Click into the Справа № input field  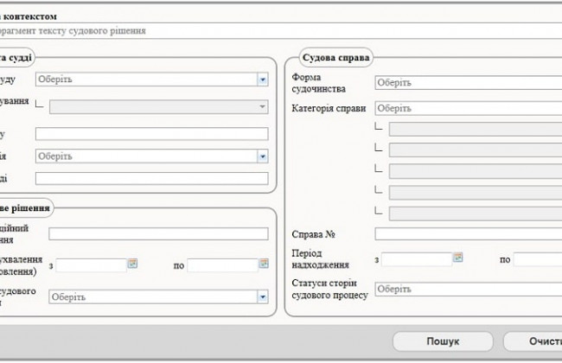pyautogui.click(x=467, y=233)
